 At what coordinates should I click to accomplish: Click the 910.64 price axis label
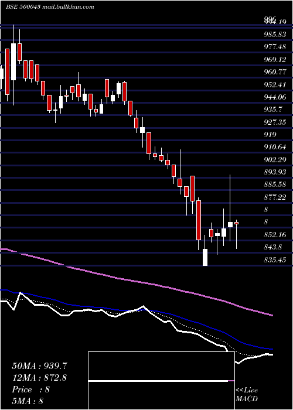(x=275, y=147)
